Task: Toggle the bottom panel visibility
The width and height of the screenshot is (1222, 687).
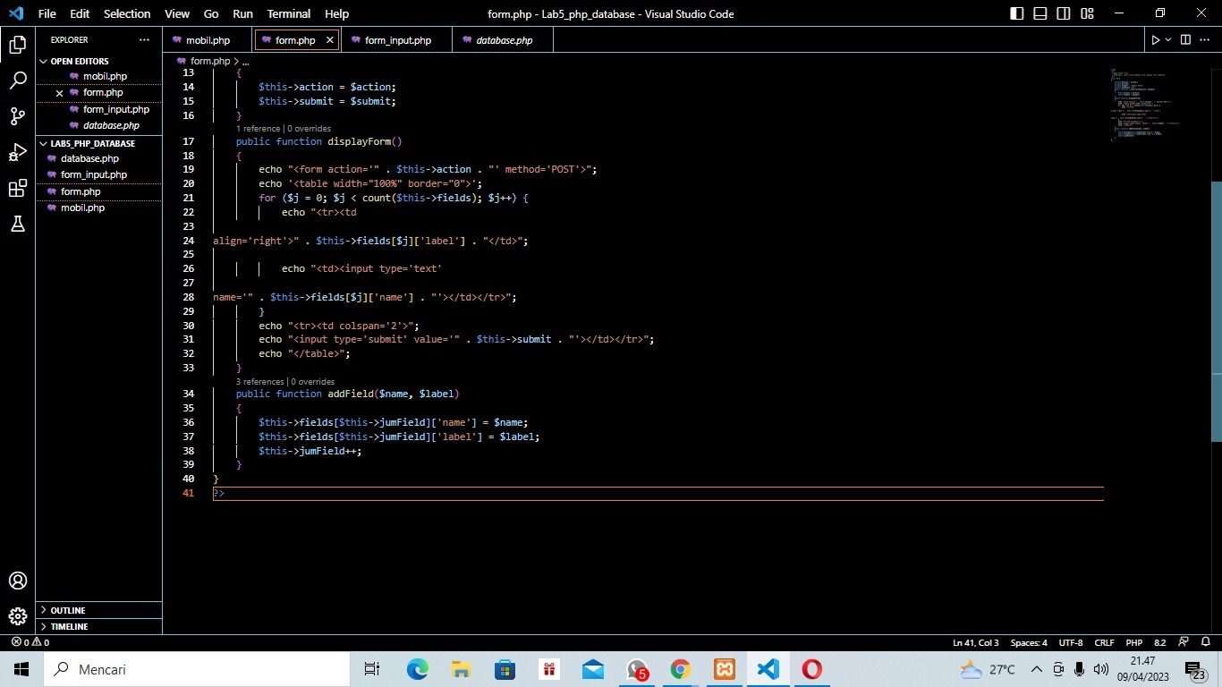Action: pos(1039,13)
